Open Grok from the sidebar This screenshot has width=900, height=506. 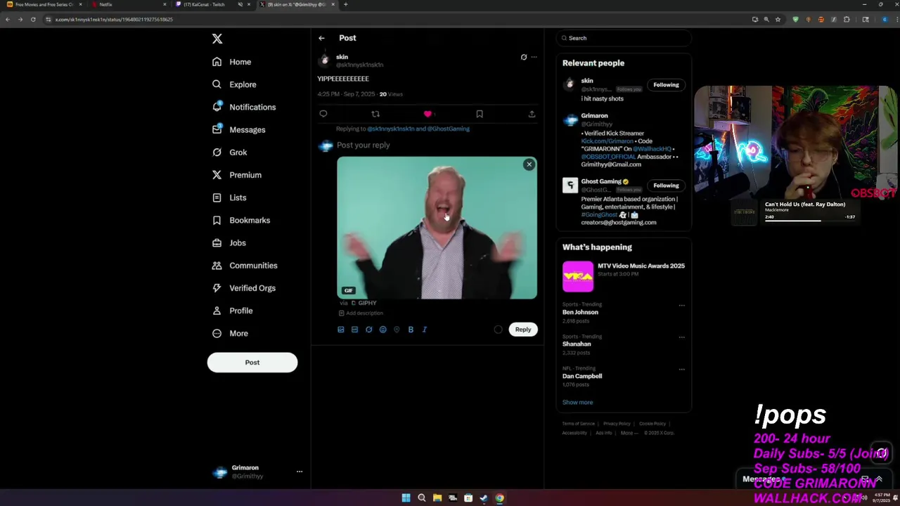click(230, 153)
